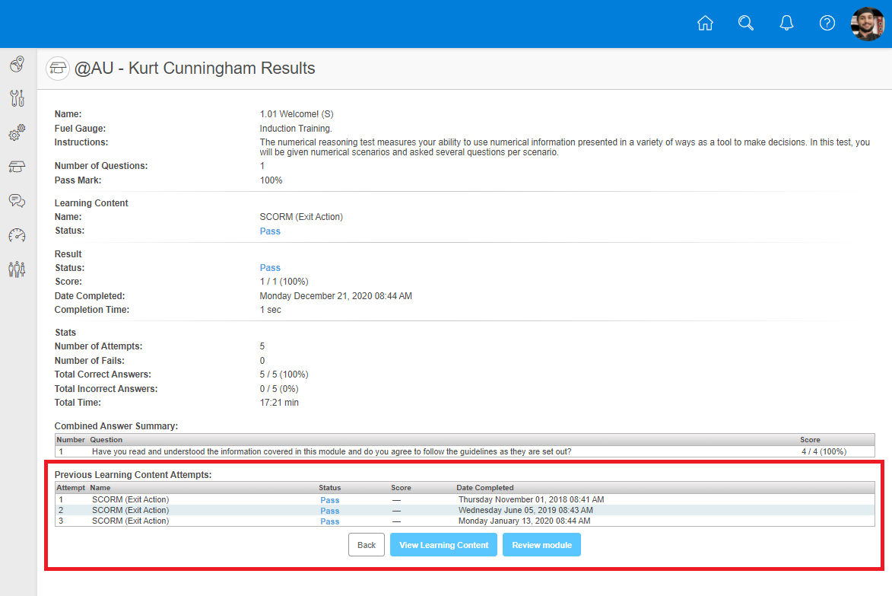The height and width of the screenshot is (596, 892).
Task: Open Pass link for the June 2019 attempt
Action: 330,511
